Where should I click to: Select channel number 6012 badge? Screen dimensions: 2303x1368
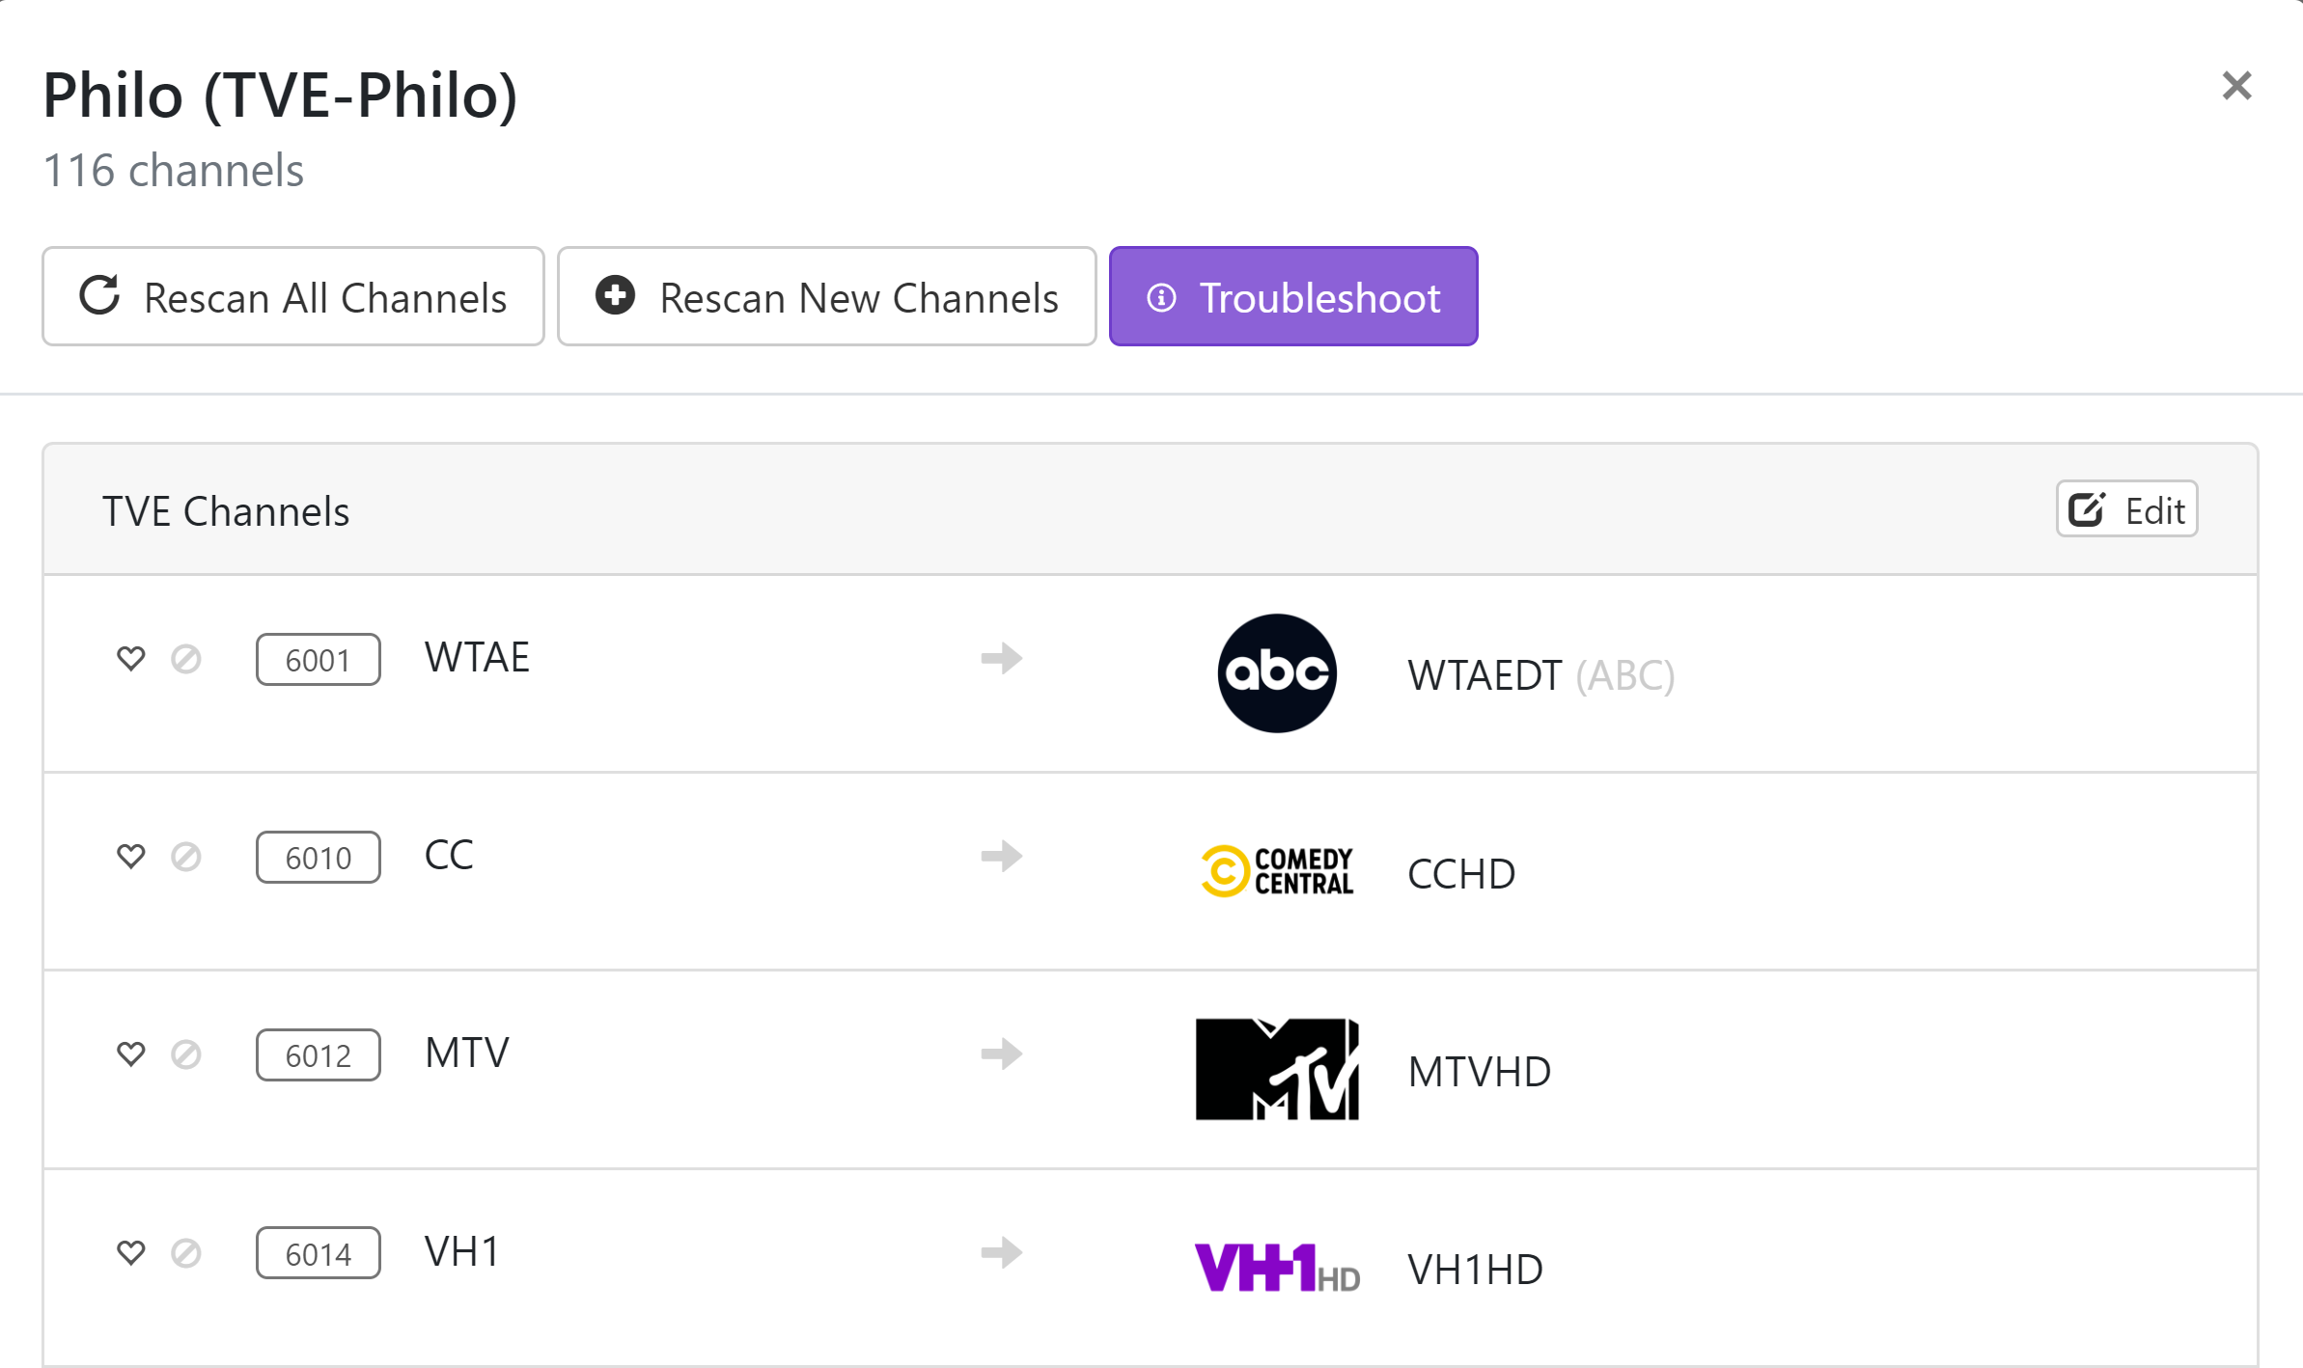coord(319,1055)
